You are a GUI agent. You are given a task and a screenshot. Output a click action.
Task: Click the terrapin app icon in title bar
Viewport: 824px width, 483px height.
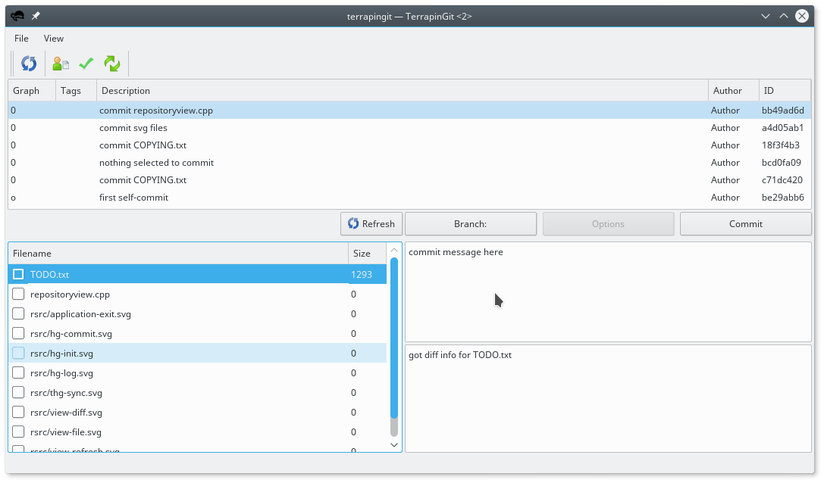(x=17, y=16)
